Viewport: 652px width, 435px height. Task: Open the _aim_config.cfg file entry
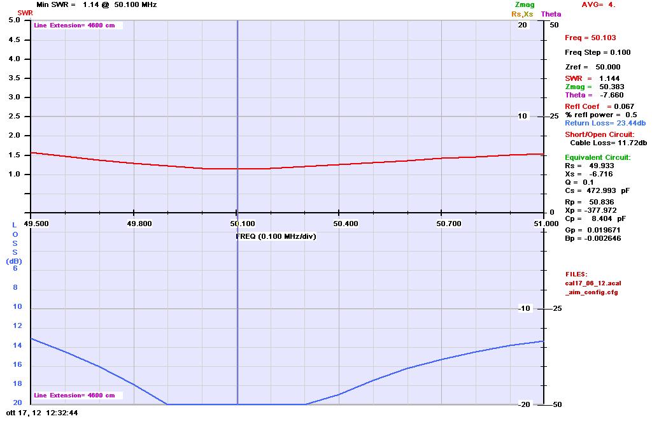click(591, 292)
